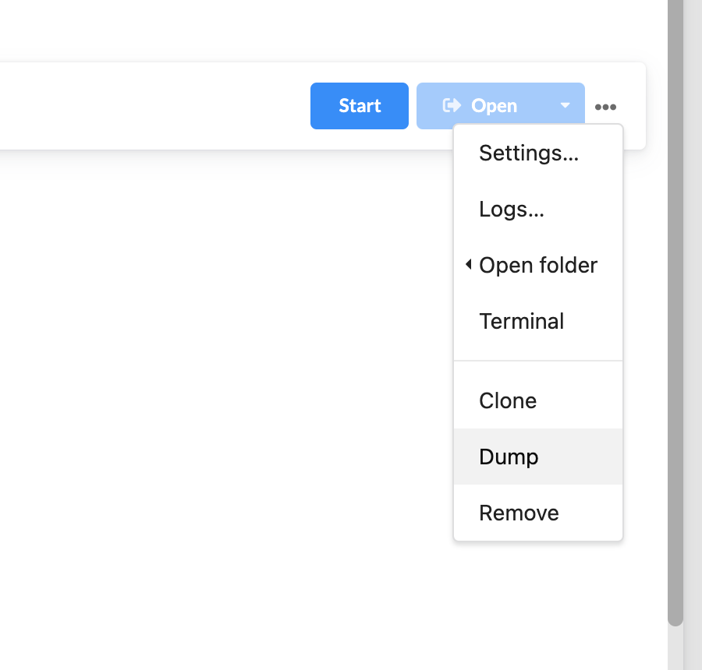The height and width of the screenshot is (670, 702).
Task: Click the blank area above the card
Action: 312,31
